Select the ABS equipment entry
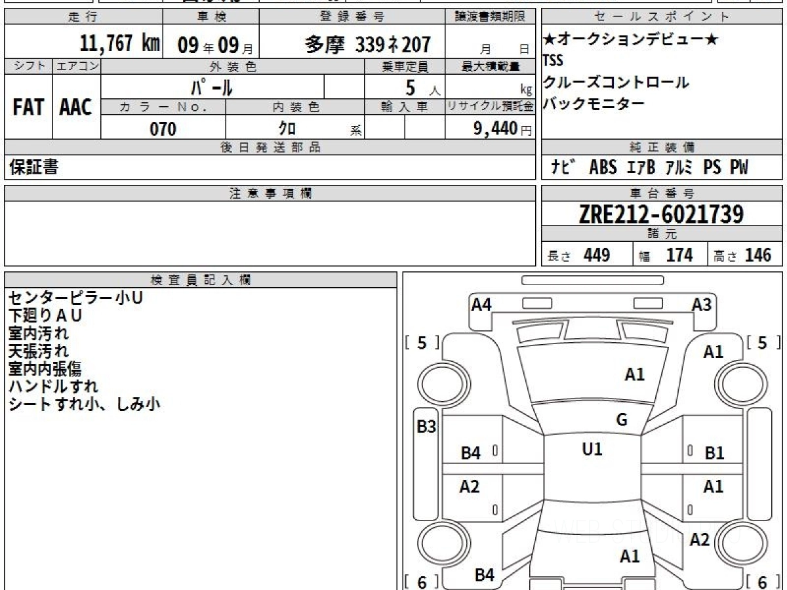 [603, 167]
